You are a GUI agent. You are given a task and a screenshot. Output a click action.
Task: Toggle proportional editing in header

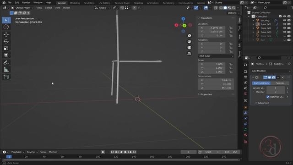(x=135, y=8)
